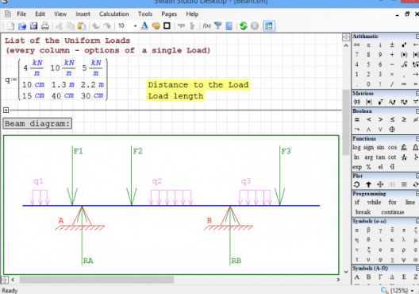Click the Redo arrow icon

pos(107,26)
